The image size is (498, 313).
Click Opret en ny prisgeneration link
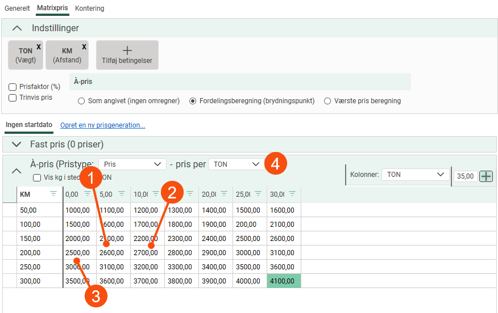click(x=103, y=125)
